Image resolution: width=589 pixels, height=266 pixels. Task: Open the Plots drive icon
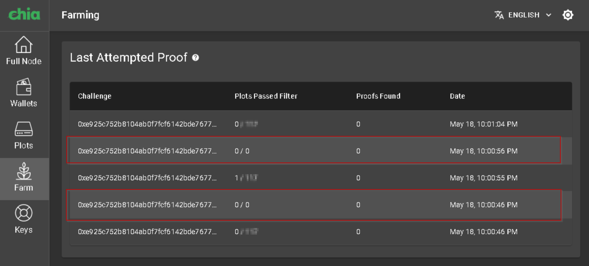24,129
